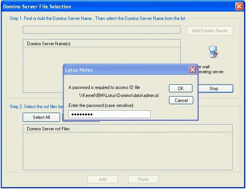The image size is (246, 189).
Task: Cancel the Lotus Notes password prompt
Action: [181, 100]
